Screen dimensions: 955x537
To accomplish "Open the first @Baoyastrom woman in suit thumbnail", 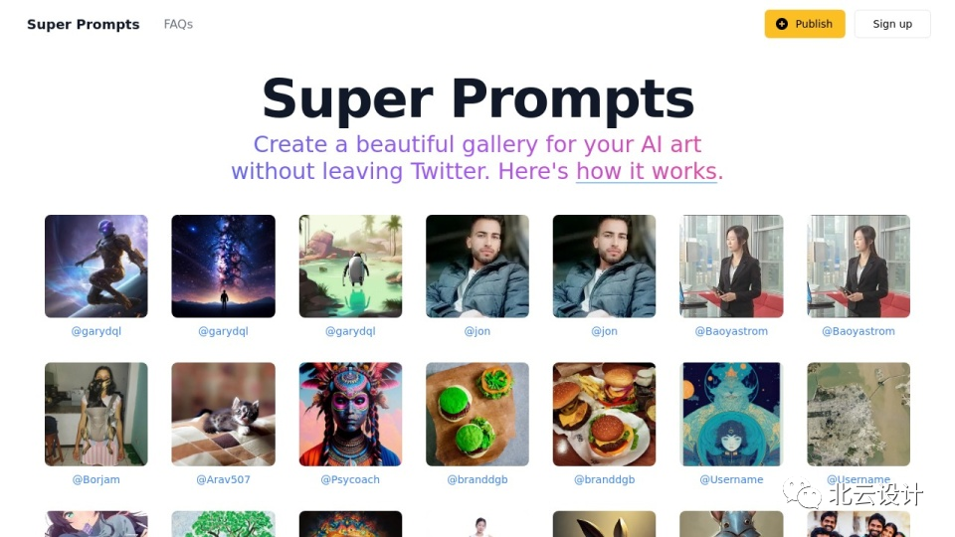I will coord(731,267).
